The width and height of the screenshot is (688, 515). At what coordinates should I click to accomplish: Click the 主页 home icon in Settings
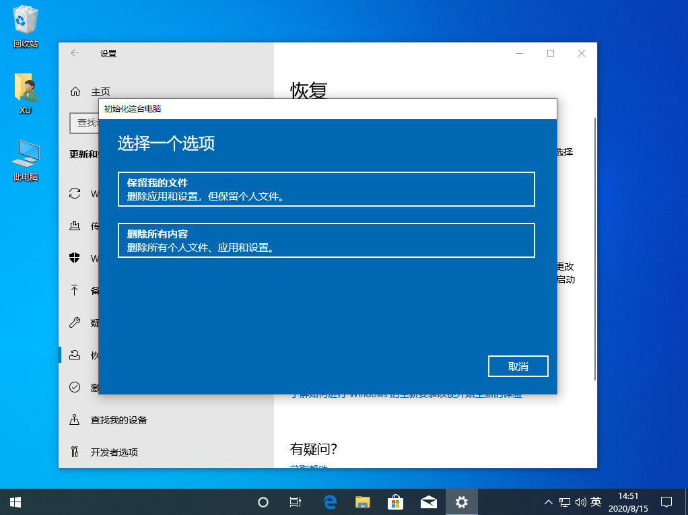[x=75, y=92]
